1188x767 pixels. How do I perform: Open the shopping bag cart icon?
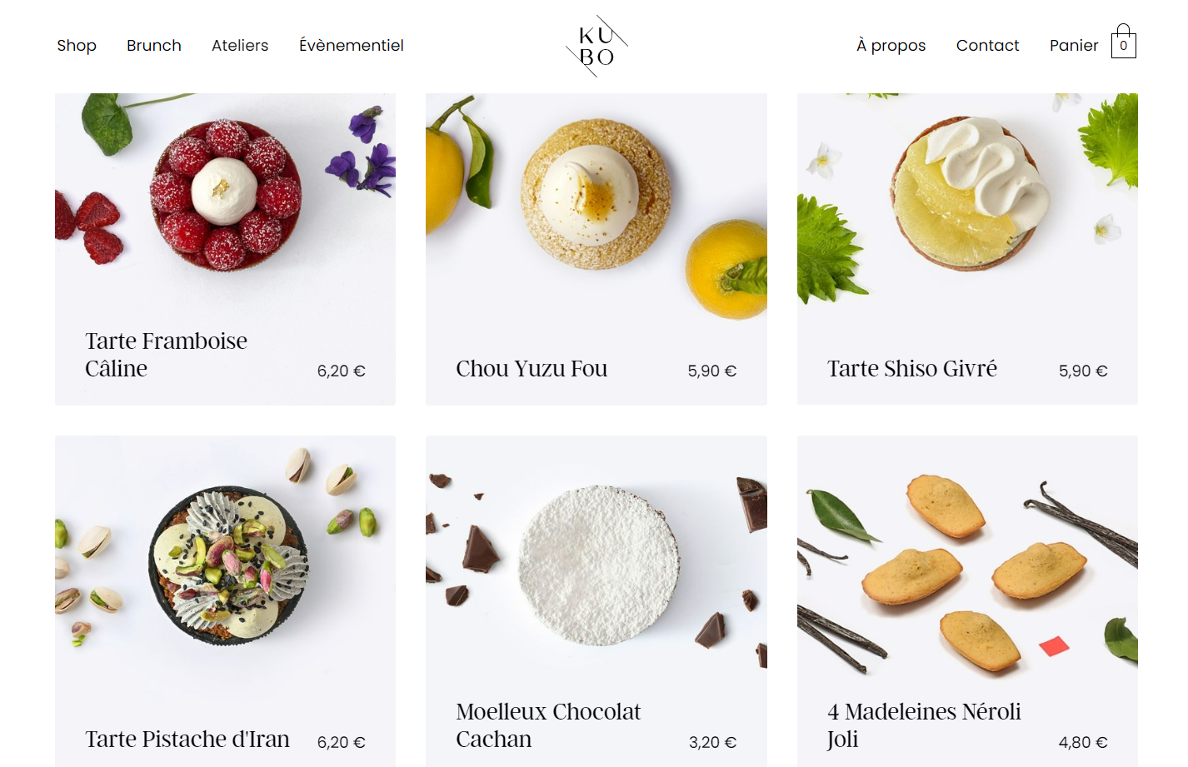coord(1123,42)
